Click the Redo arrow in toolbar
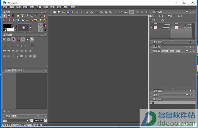The width and height of the screenshot is (198, 128). (x=120, y=12)
